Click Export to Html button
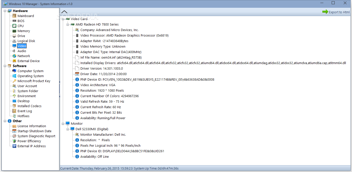The width and height of the screenshot is (352, 172). tap(336, 12)
